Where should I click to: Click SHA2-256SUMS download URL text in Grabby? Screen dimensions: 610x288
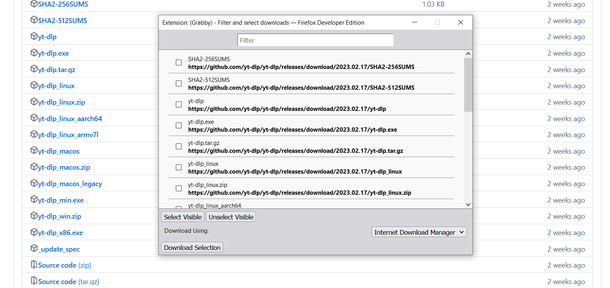click(301, 67)
